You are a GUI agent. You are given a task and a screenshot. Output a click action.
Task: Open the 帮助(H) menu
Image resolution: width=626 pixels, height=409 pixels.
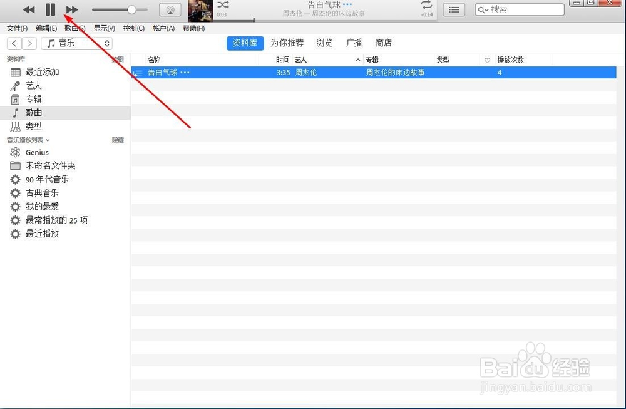(x=193, y=28)
